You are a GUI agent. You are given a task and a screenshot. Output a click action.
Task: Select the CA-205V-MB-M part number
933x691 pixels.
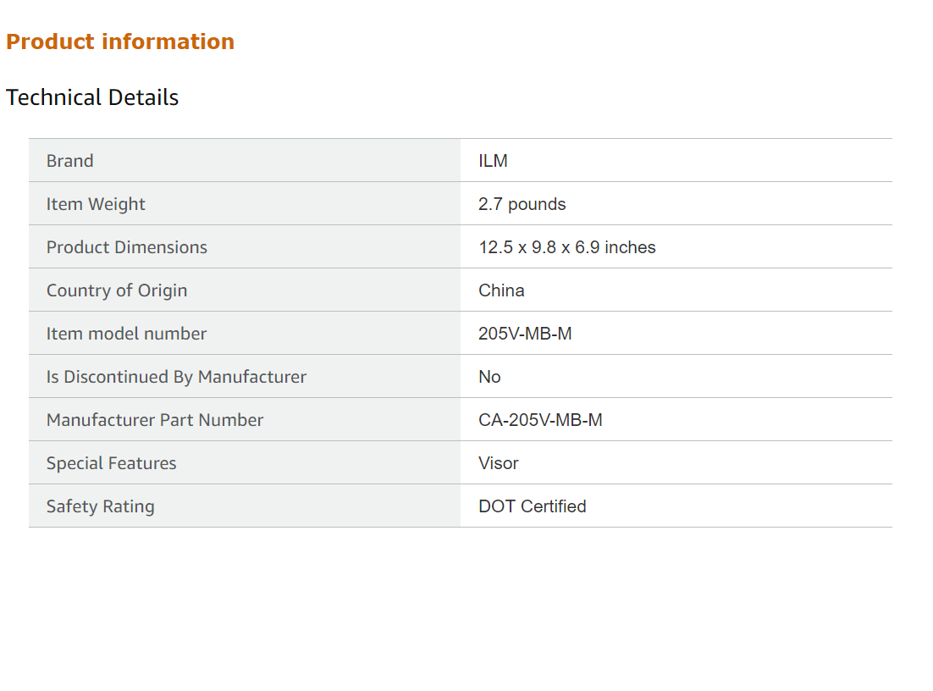540,420
